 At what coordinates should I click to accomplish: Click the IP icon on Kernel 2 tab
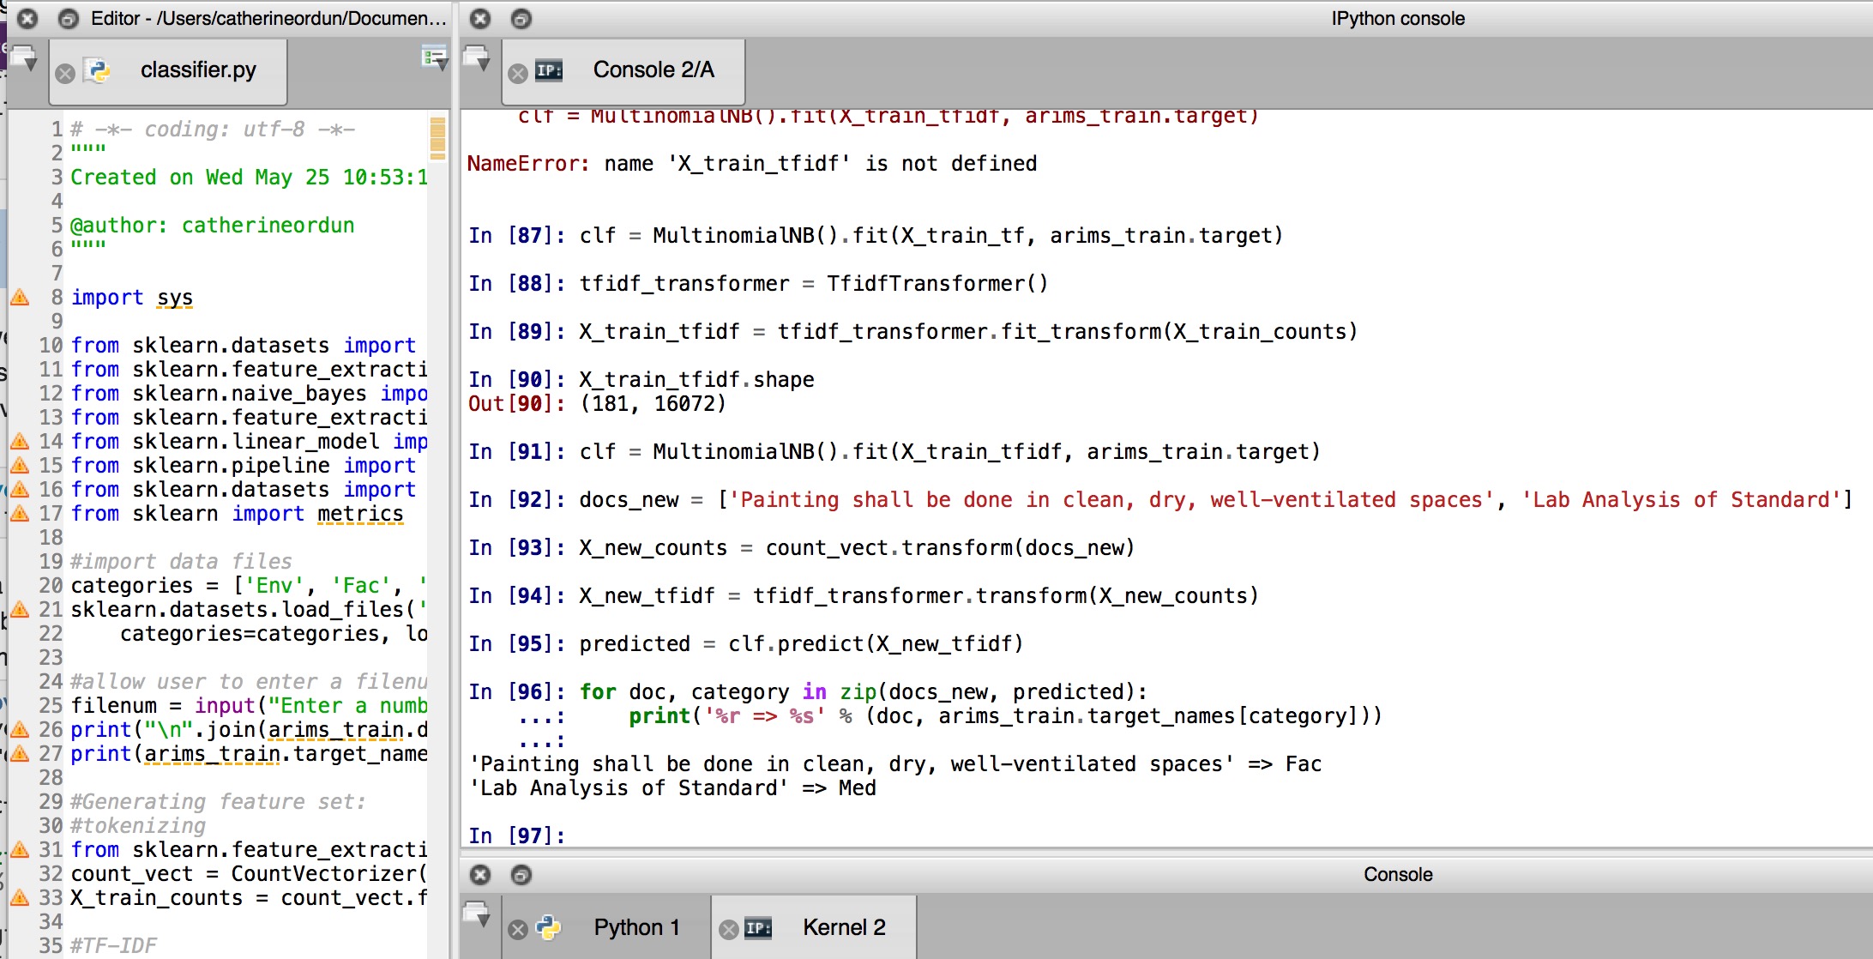(x=758, y=928)
